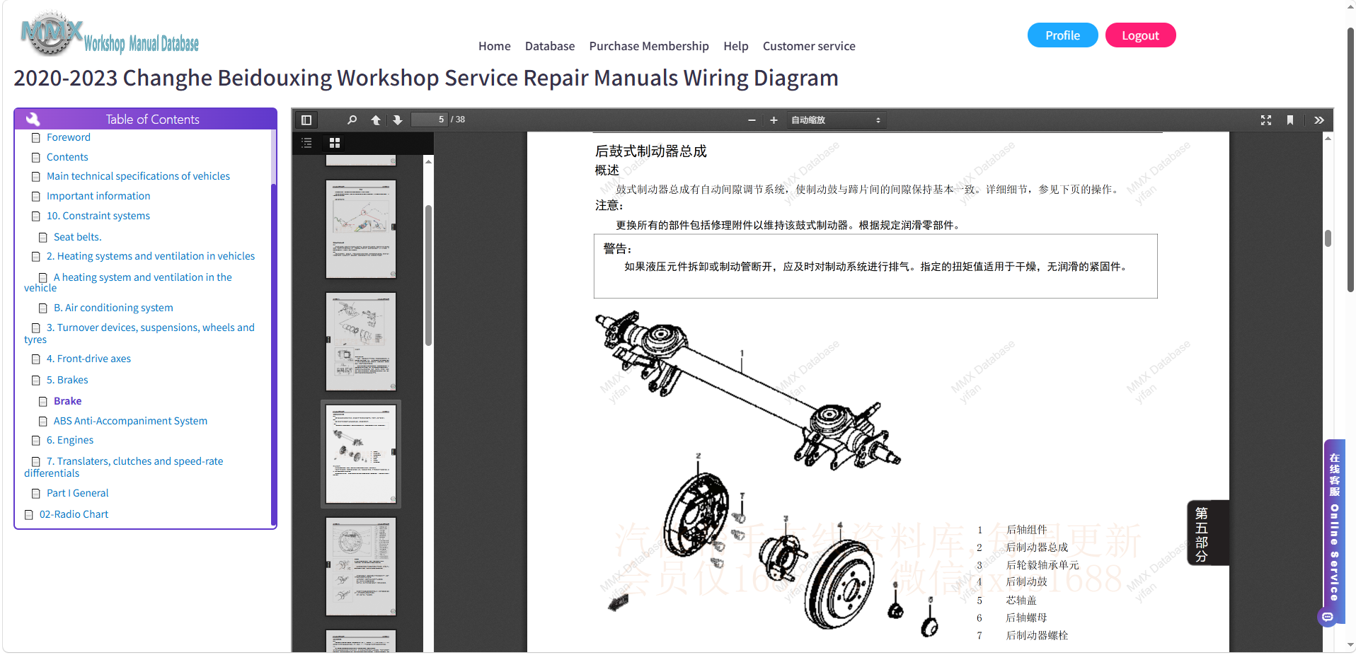The width and height of the screenshot is (1356, 655).
Task: Open Main technical specifications of vehicles
Action: pyautogui.click(x=138, y=176)
